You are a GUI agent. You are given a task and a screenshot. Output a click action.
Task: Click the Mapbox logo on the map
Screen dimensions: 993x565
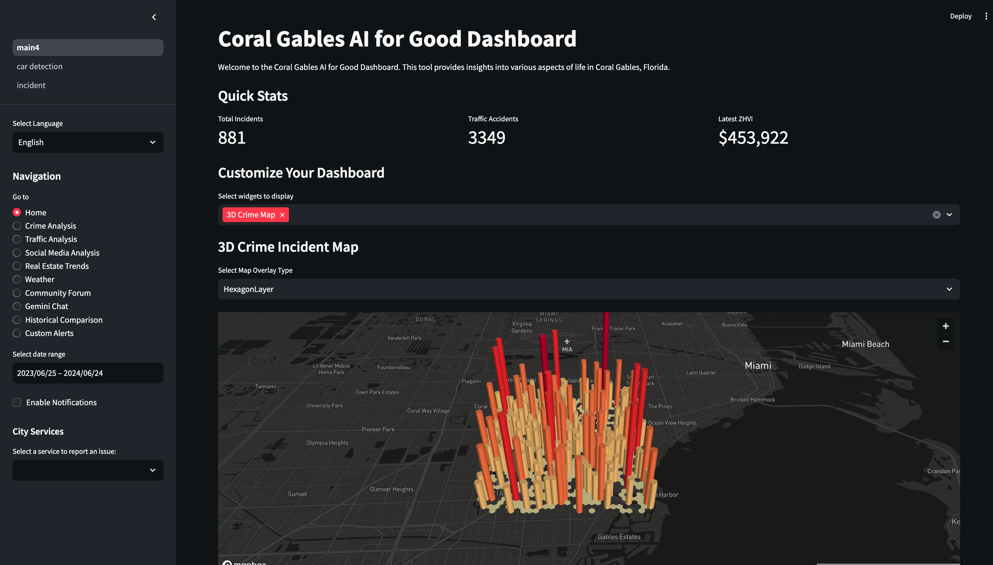tap(244, 563)
